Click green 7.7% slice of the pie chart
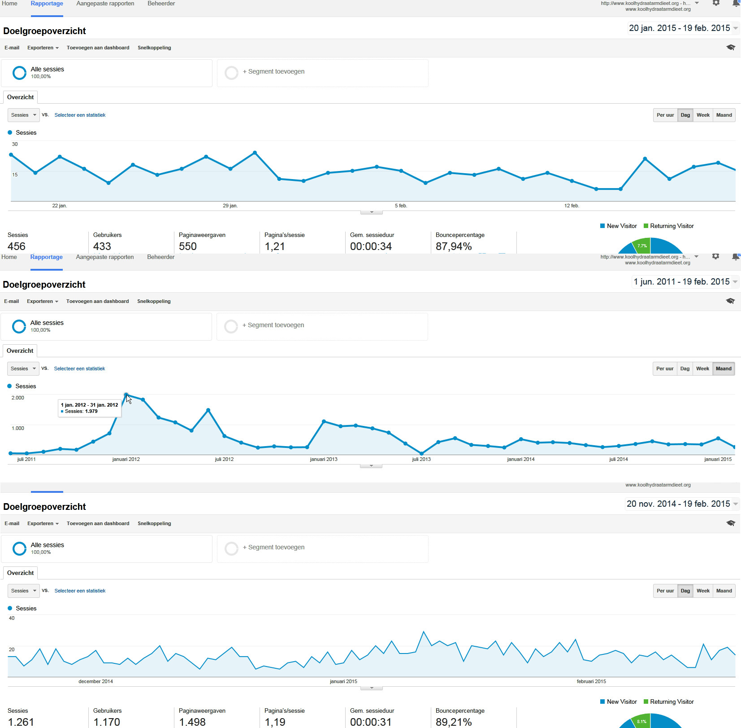 [642, 246]
